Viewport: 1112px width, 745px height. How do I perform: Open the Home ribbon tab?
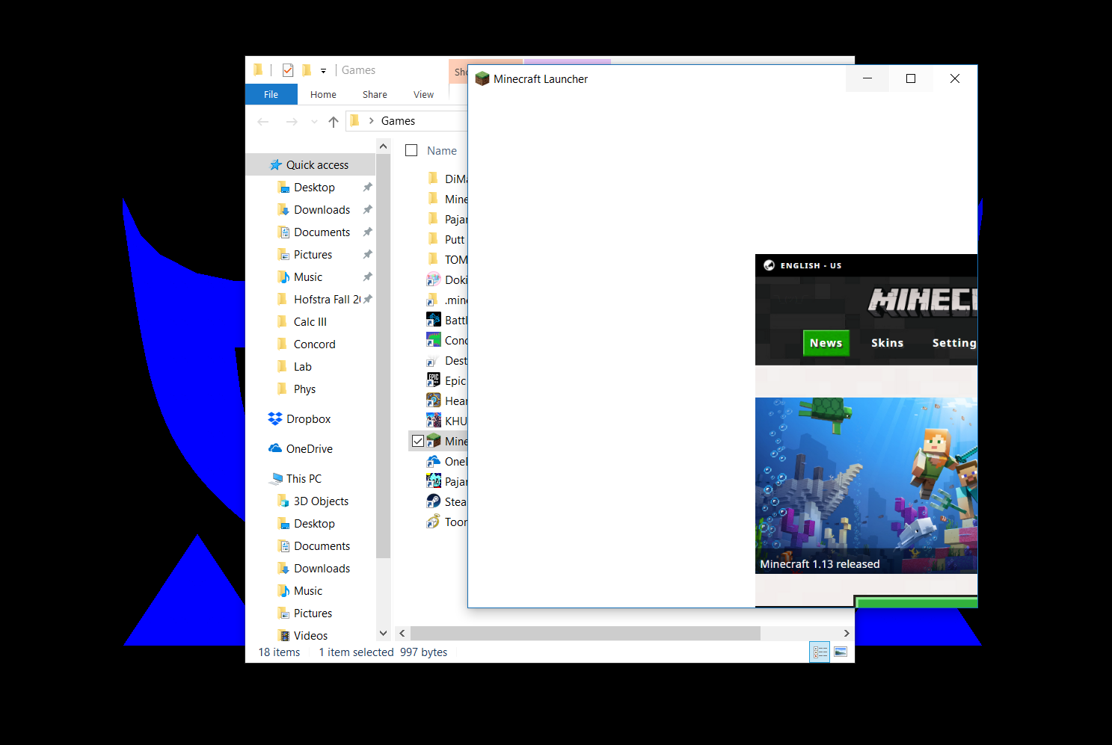pyautogui.click(x=323, y=94)
